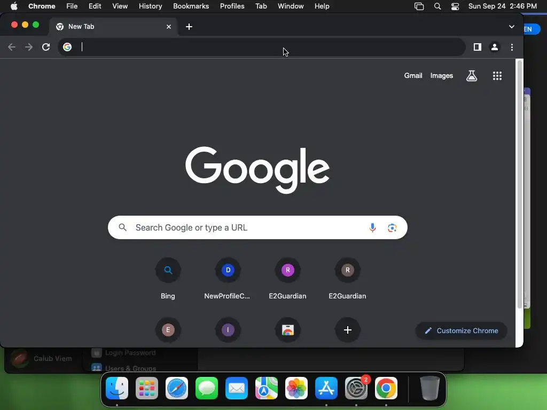Open a new tab with the plus button
Viewport: 547px width, 410px height.
click(189, 27)
